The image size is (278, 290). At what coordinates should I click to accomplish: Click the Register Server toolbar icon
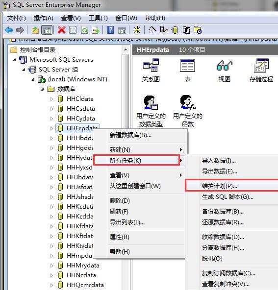click(164, 30)
